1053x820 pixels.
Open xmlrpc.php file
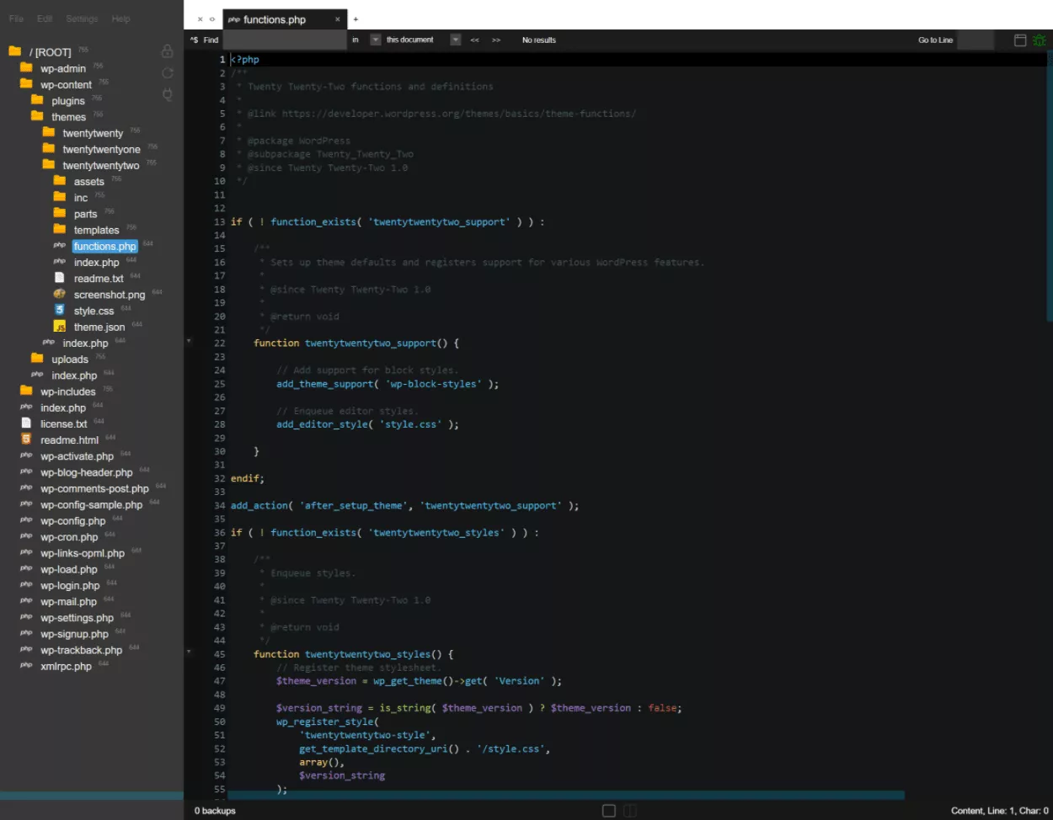(66, 666)
